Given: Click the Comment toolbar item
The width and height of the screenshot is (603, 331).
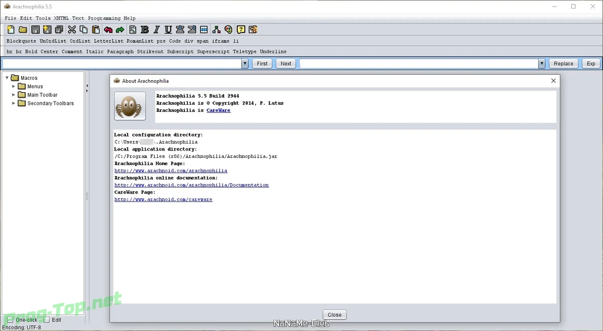Looking at the screenshot, I should tap(72, 52).
